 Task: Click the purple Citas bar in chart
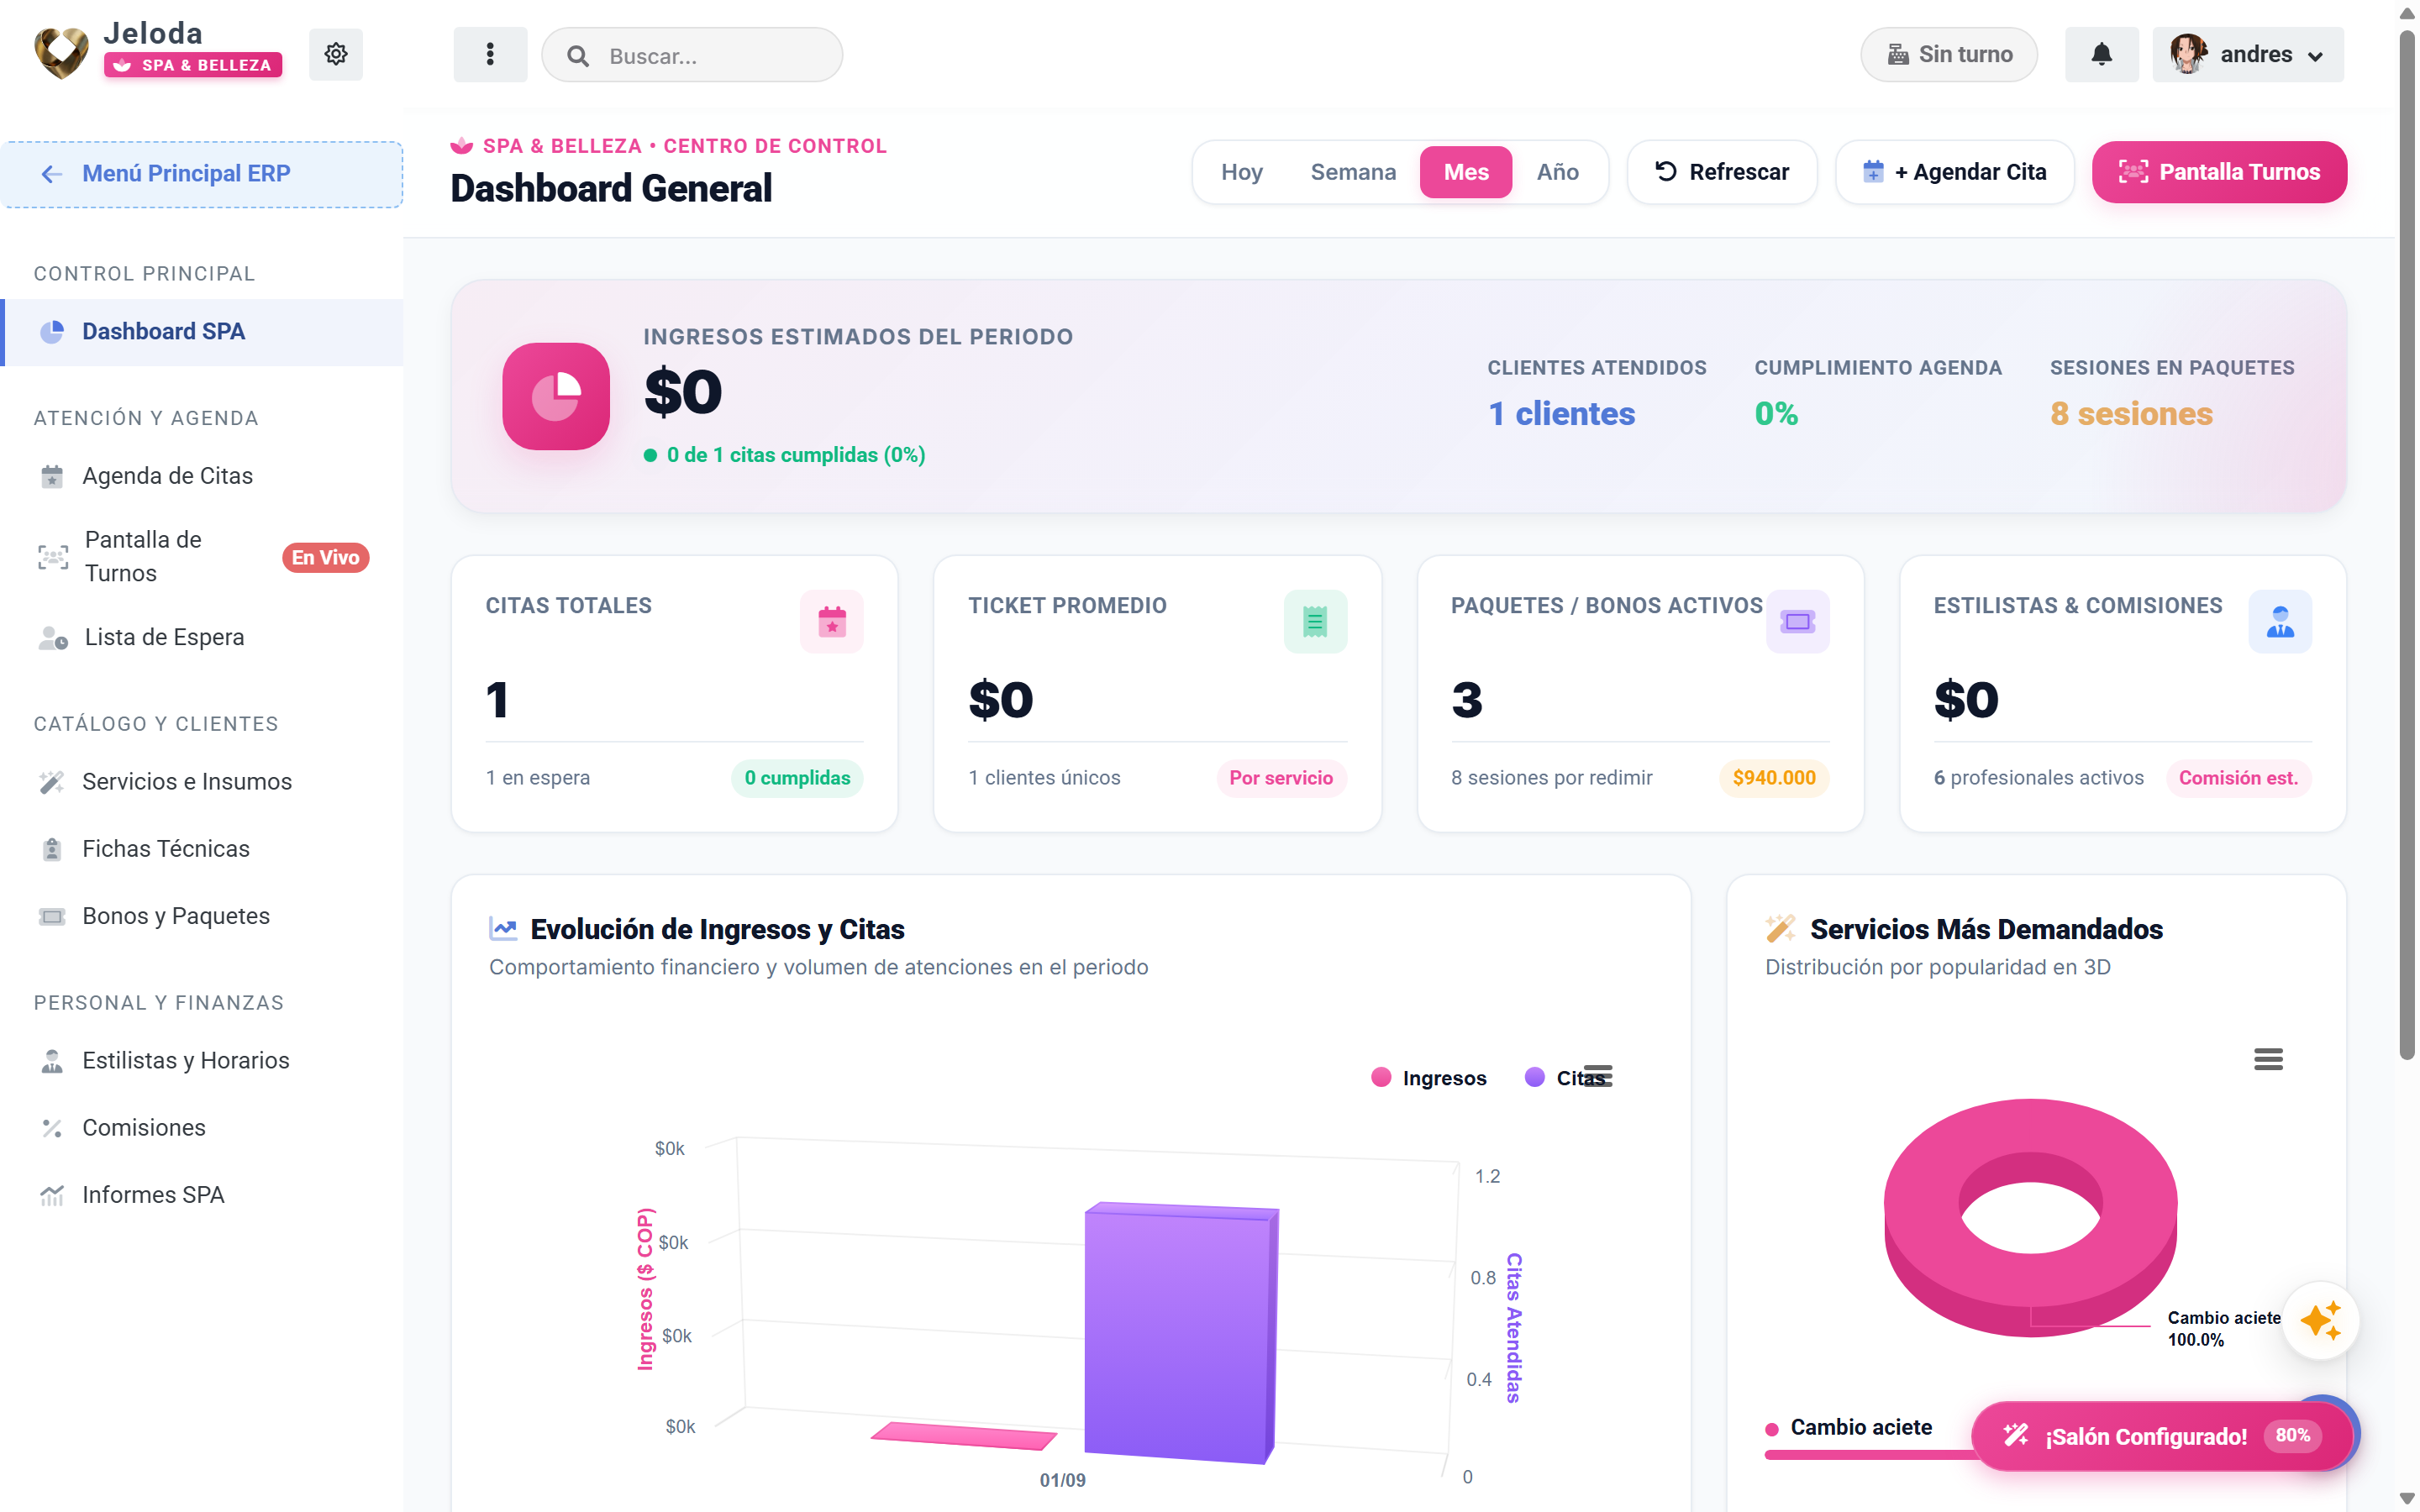1181,1333
